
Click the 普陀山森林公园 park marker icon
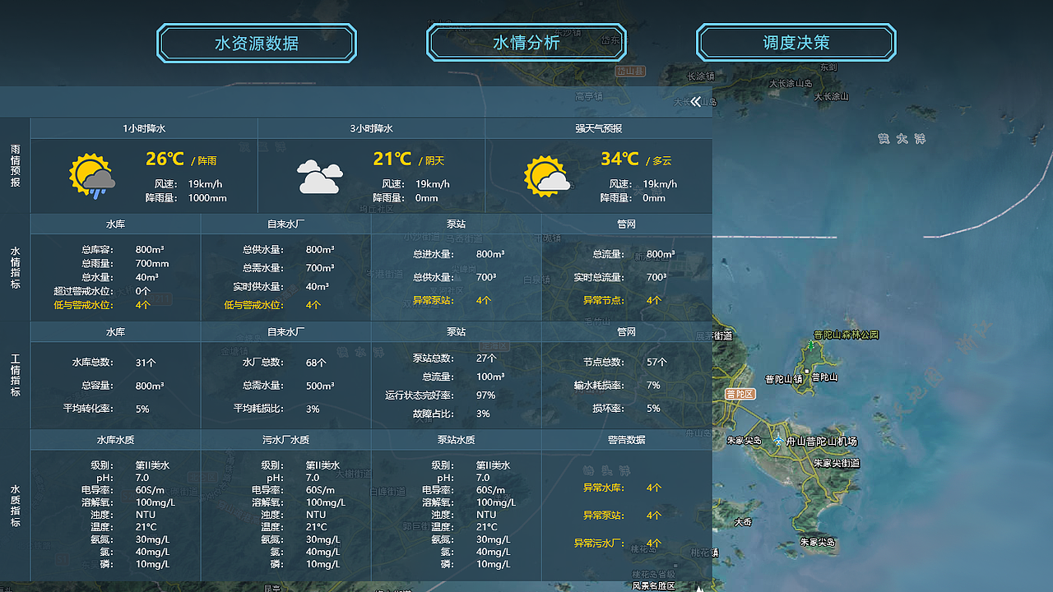point(809,345)
